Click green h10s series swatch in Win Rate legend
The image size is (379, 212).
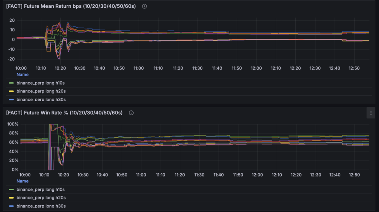[x=11, y=189]
